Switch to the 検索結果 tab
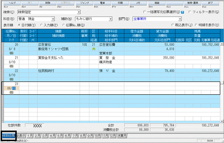Viewport: 224px width, 143px height. pyautogui.click(x=9, y=136)
